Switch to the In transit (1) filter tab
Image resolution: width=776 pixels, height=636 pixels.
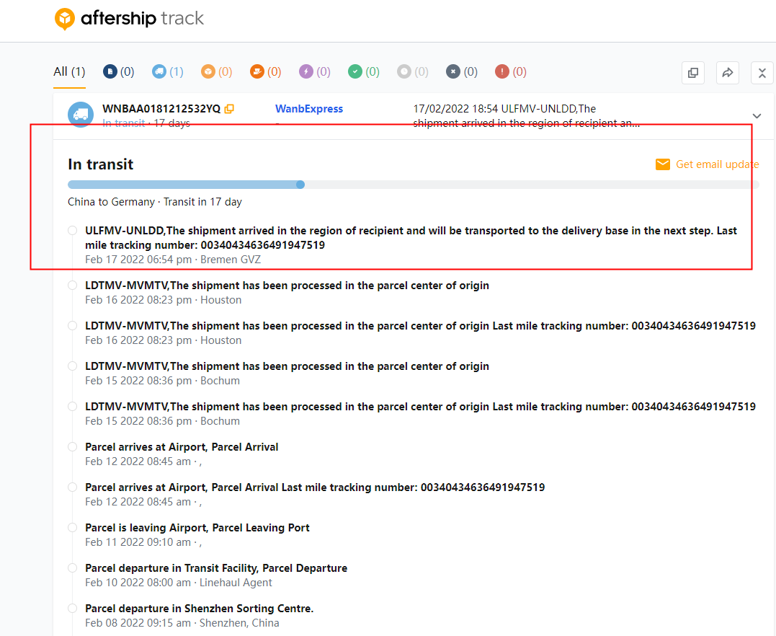click(x=167, y=71)
